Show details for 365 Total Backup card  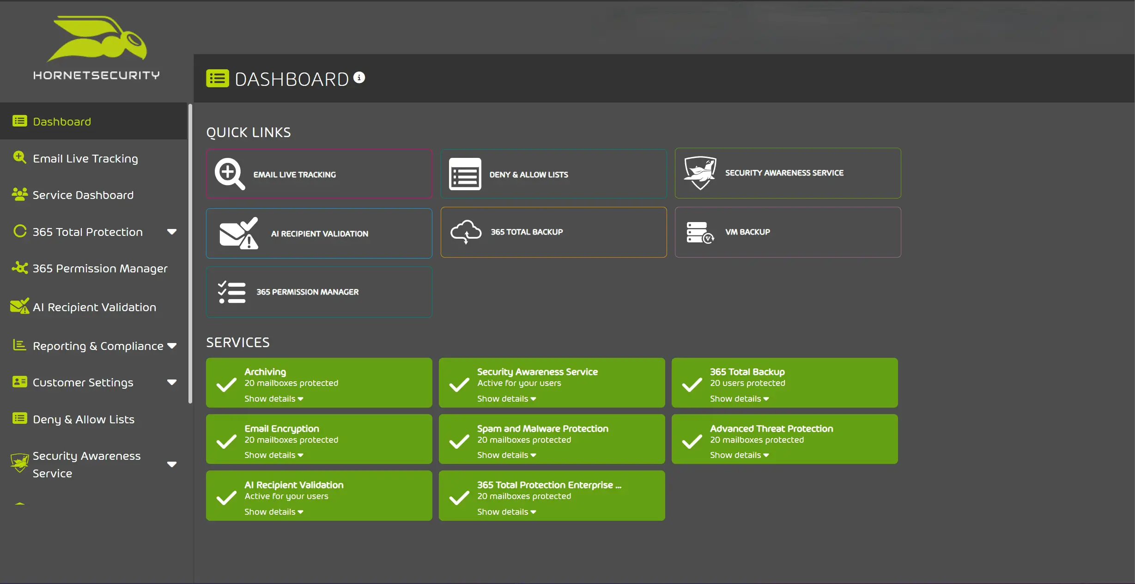740,398
